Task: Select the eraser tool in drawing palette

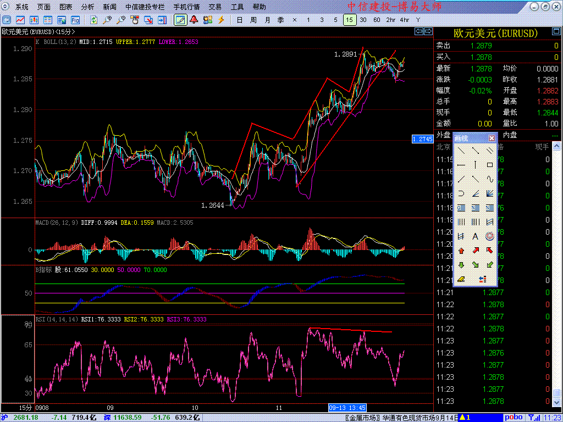Action: click(461, 279)
